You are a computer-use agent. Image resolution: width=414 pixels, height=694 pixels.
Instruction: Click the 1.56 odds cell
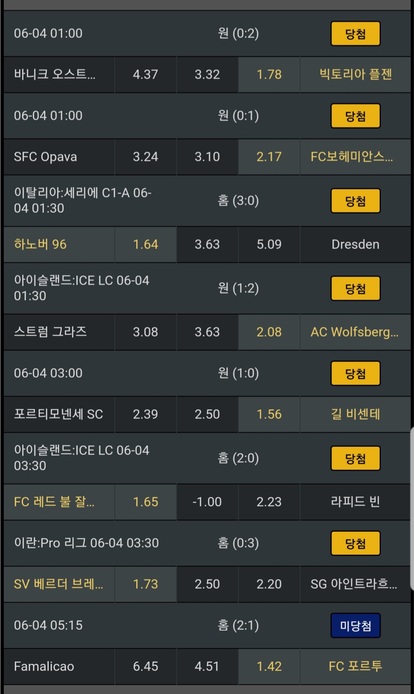click(269, 414)
